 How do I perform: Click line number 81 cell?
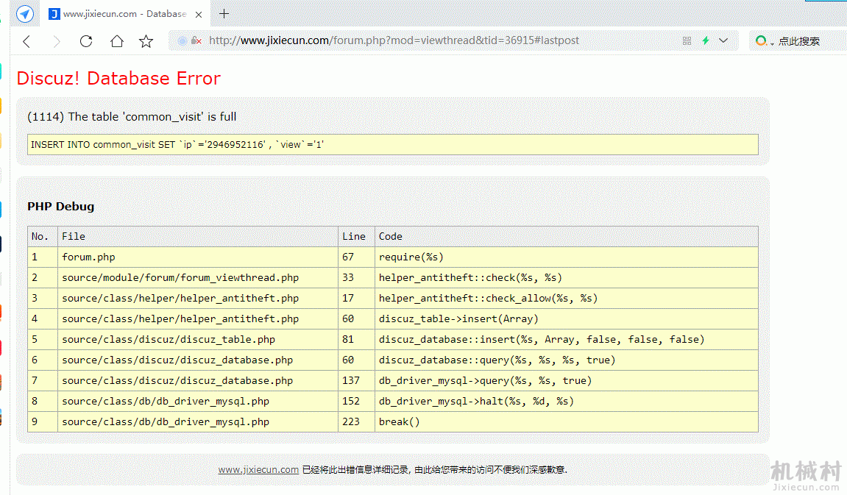[356, 339]
